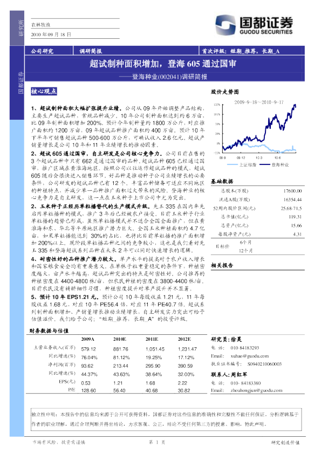Click the 研究所 sidebar label
321x454 pixels.
coord(21,28)
